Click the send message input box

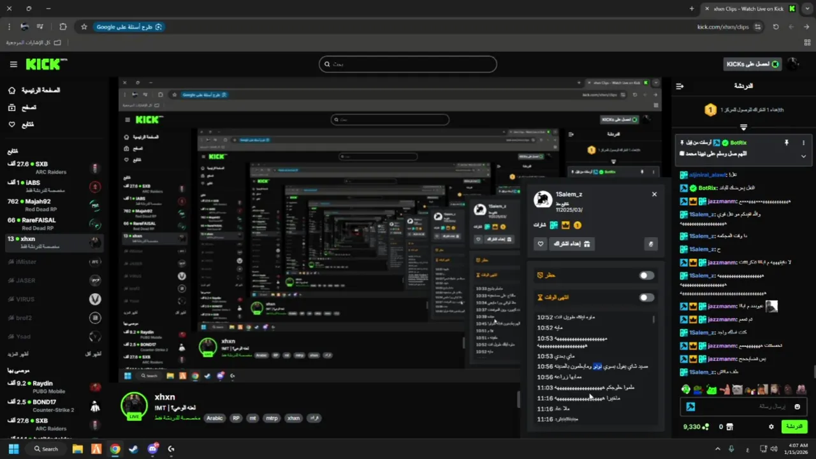click(744, 407)
